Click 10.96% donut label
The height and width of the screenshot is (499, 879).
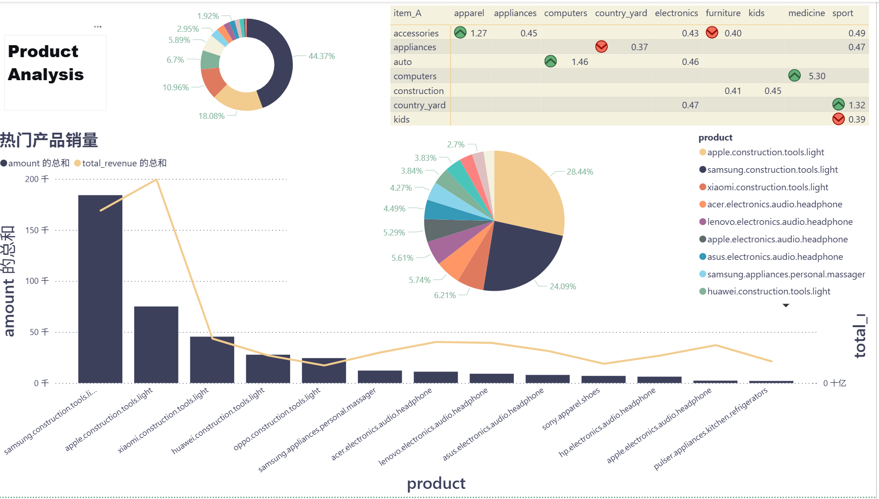pyautogui.click(x=176, y=88)
